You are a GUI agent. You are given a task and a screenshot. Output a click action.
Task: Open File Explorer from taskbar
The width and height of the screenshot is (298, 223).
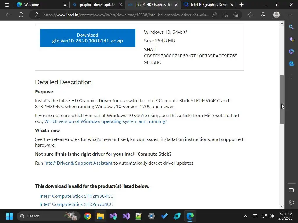[100, 216]
